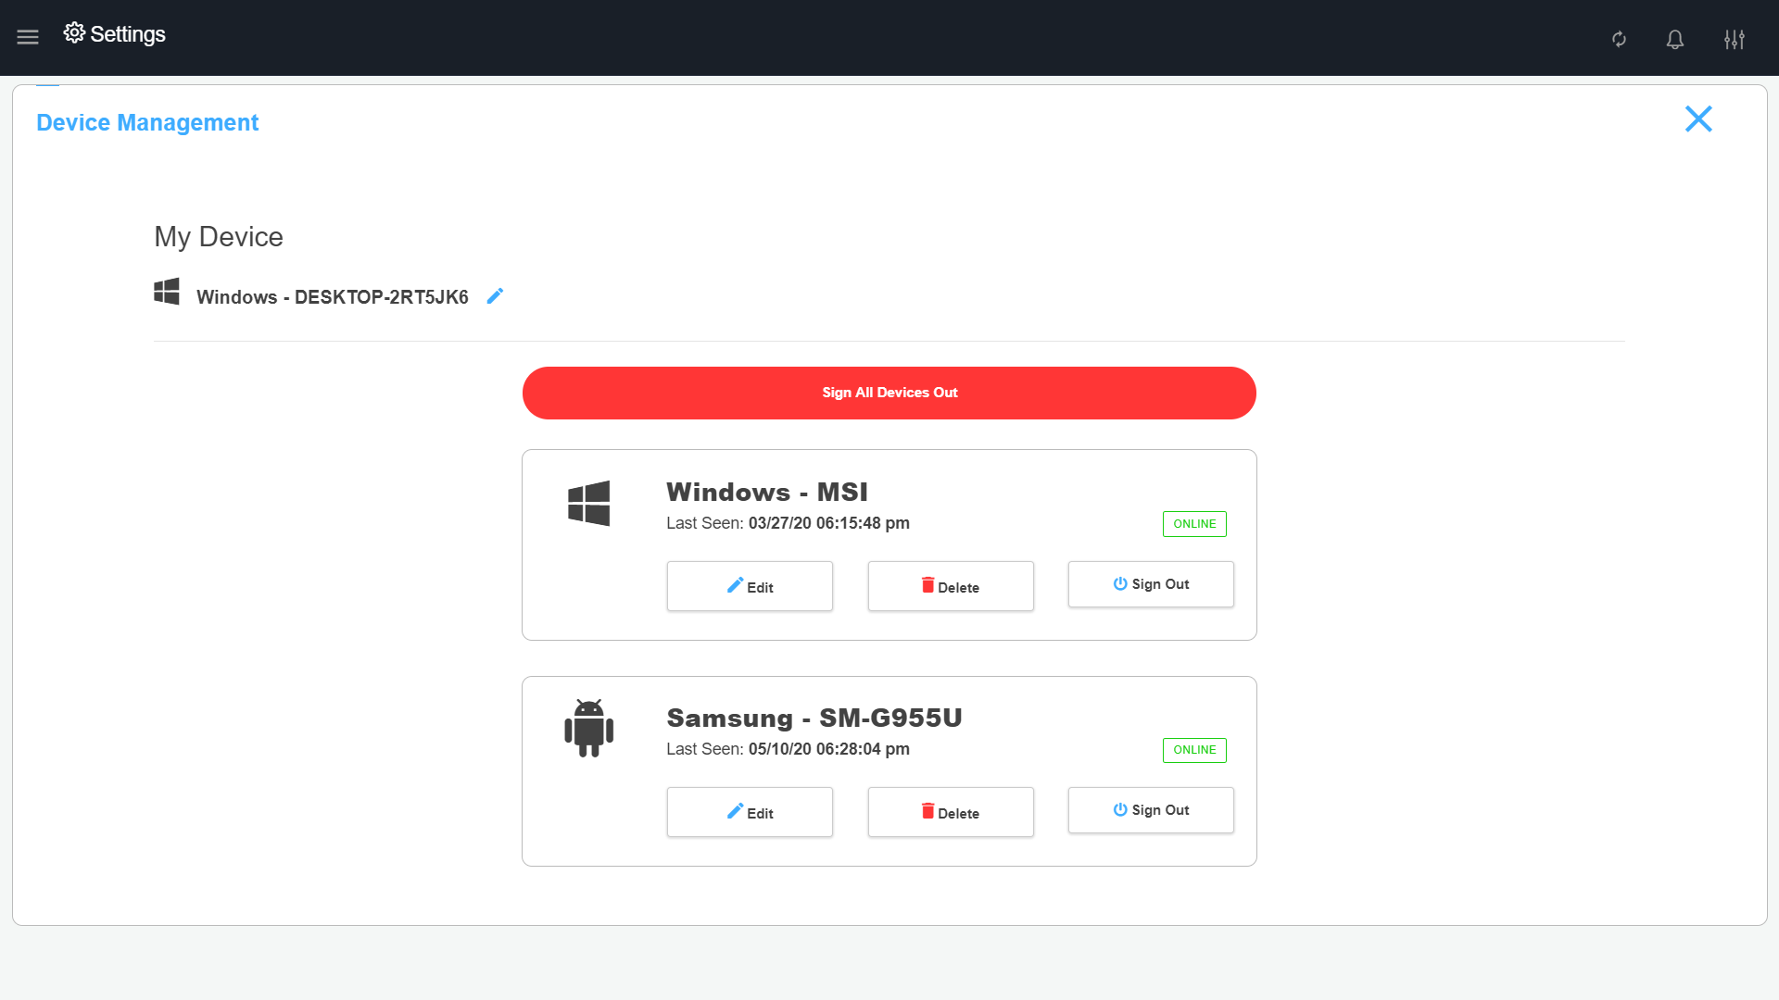Delete the Windows - MSI device
This screenshot has height=1000, width=1779.
point(950,586)
